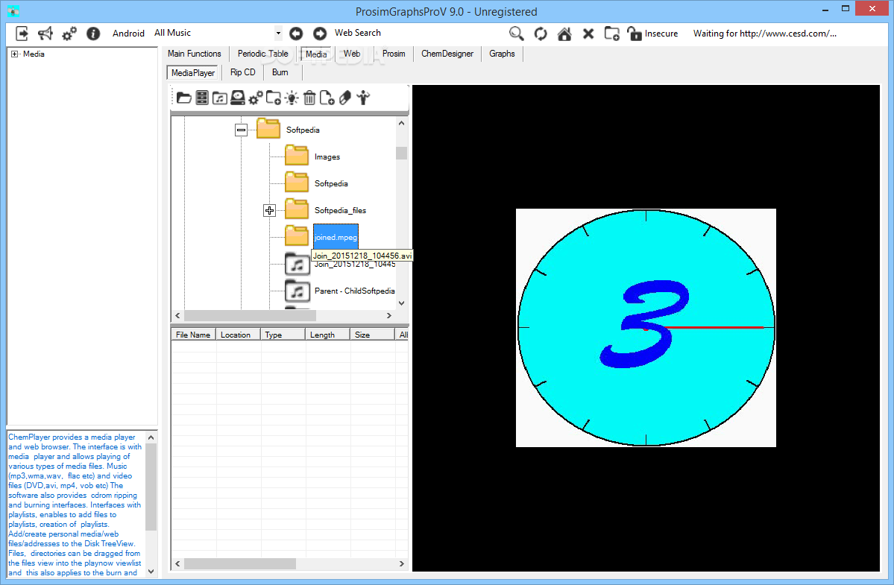Viewport: 894px width, 585px height.
Task: Open the Prosim tab
Action: point(394,54)
